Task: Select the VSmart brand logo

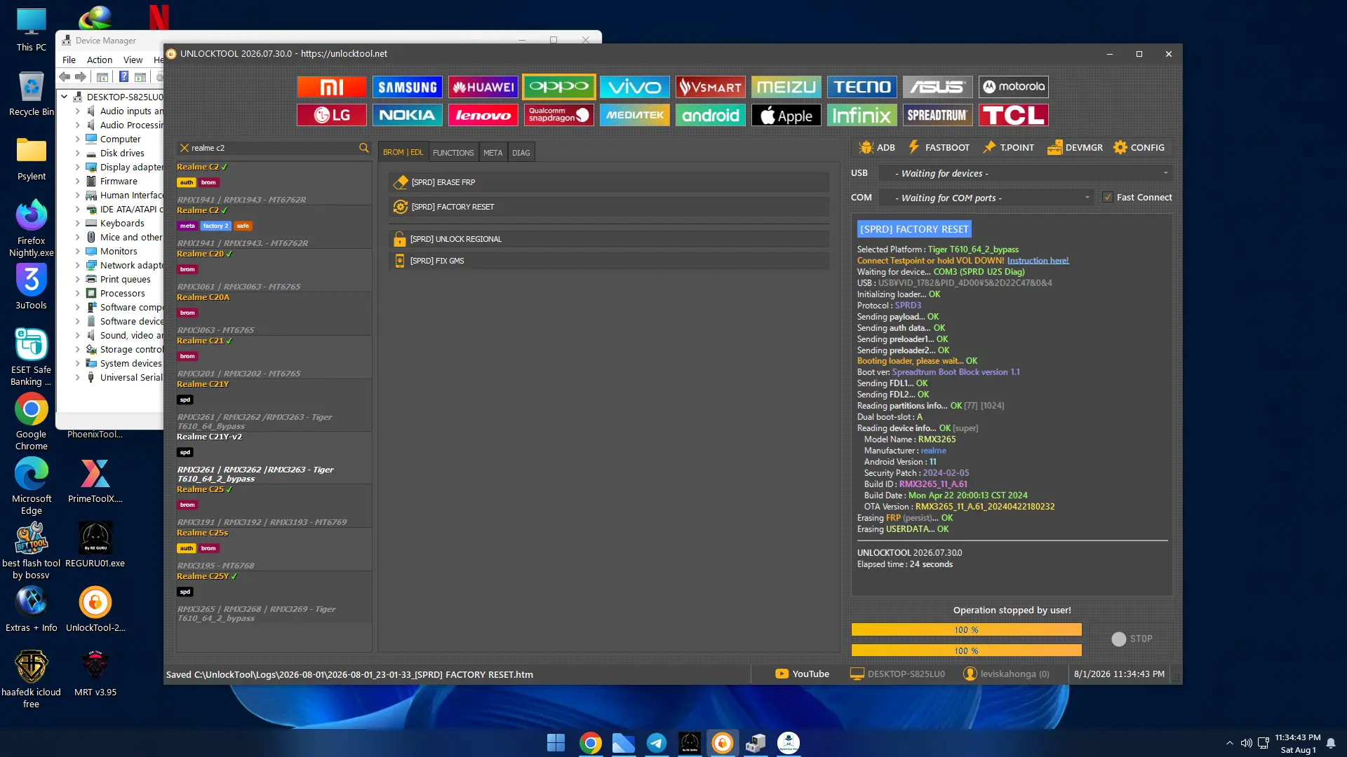Action: (x=711, y=87)
